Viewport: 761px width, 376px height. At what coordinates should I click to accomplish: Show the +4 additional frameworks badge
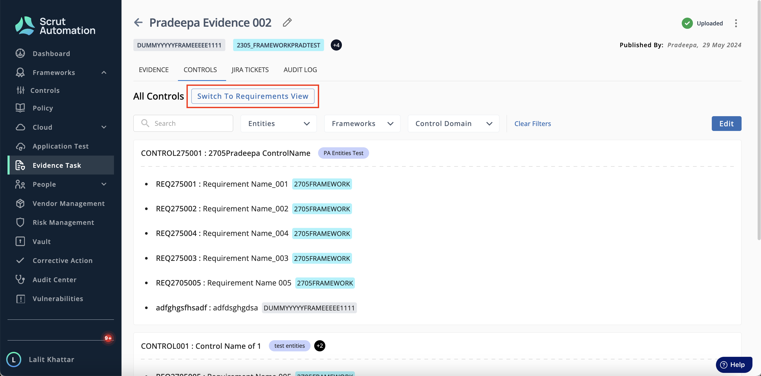point(336,45)
